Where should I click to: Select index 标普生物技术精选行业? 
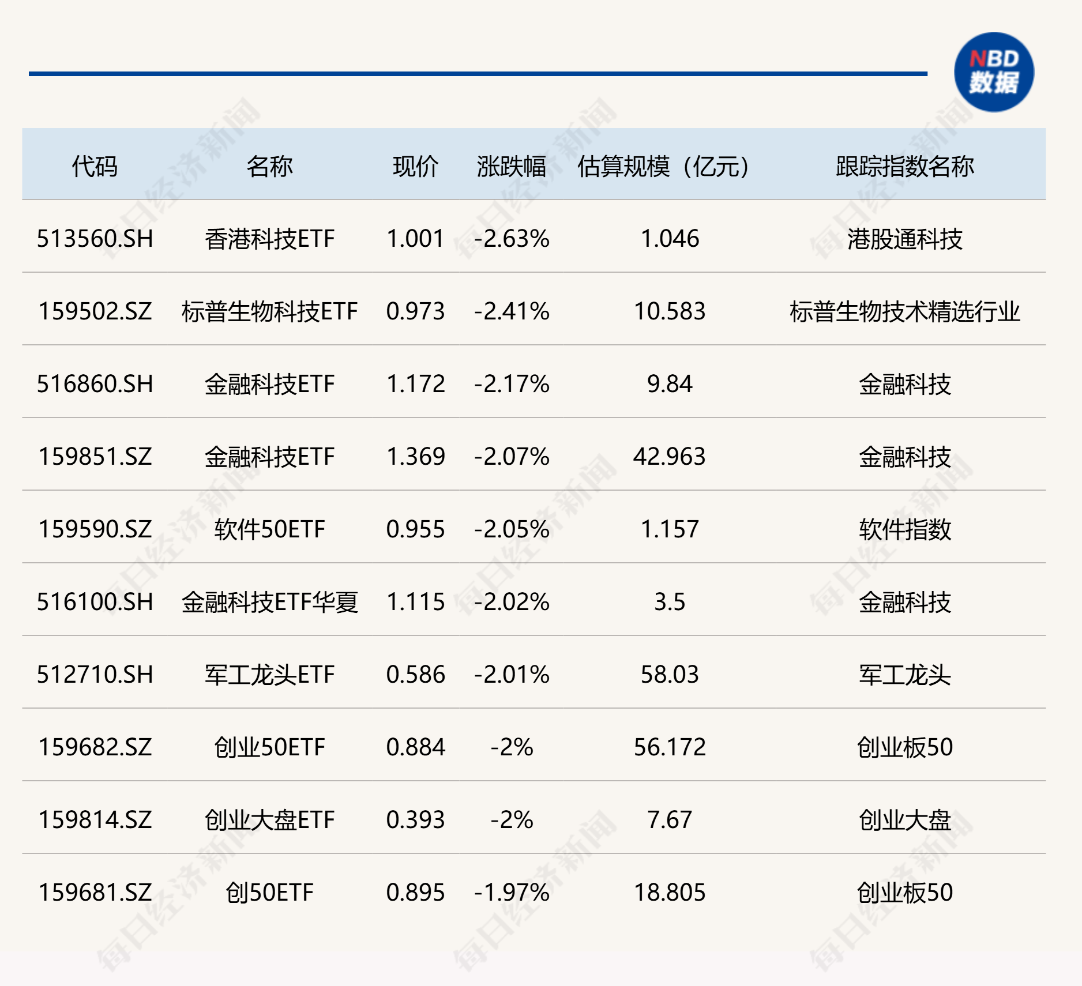click(905, 311)
